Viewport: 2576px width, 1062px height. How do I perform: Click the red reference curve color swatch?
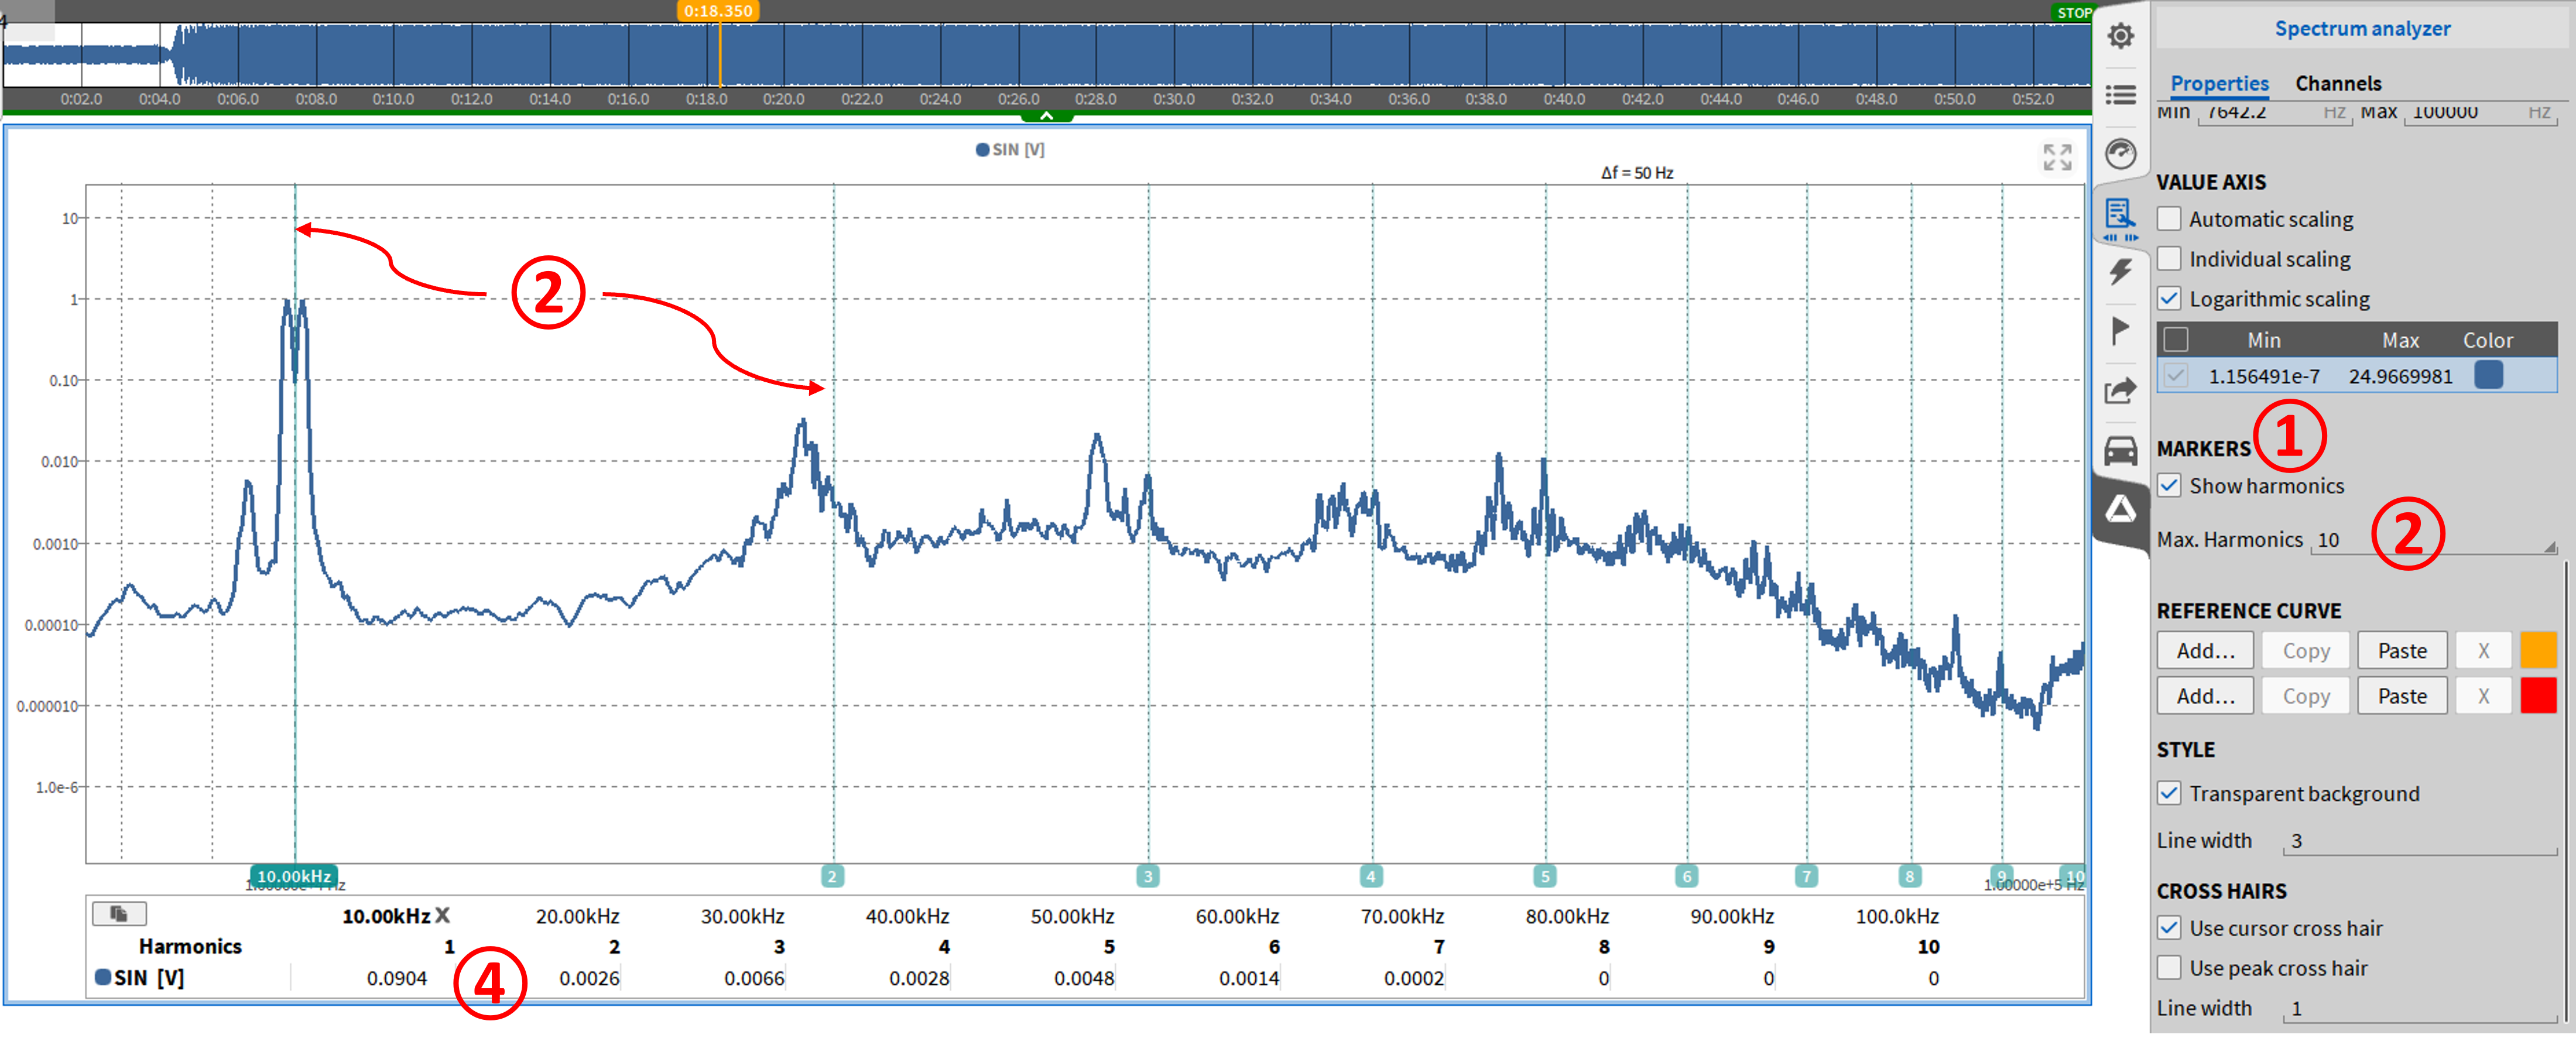(2537, 696)
